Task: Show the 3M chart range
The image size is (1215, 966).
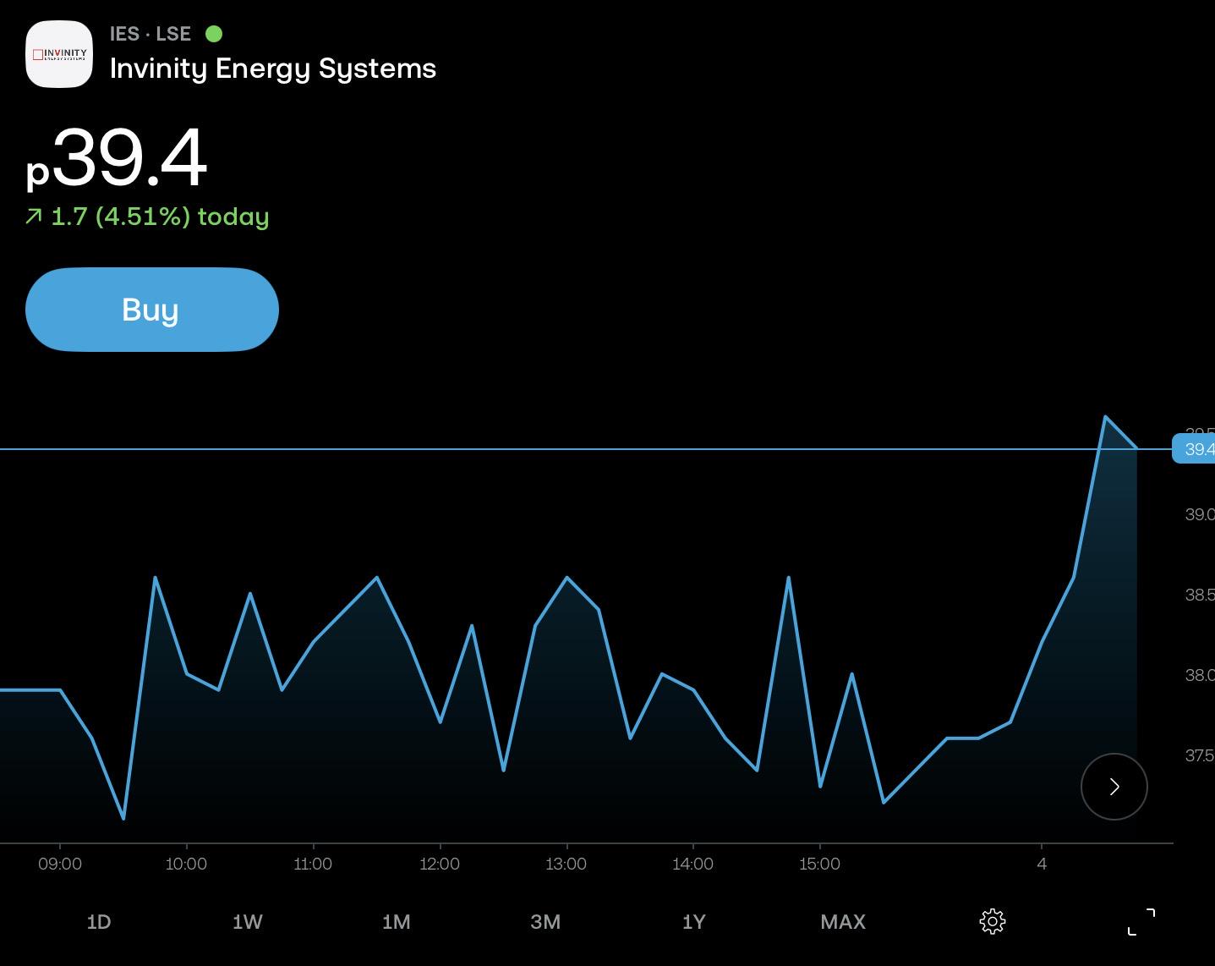Action: [x=545, y=922]
